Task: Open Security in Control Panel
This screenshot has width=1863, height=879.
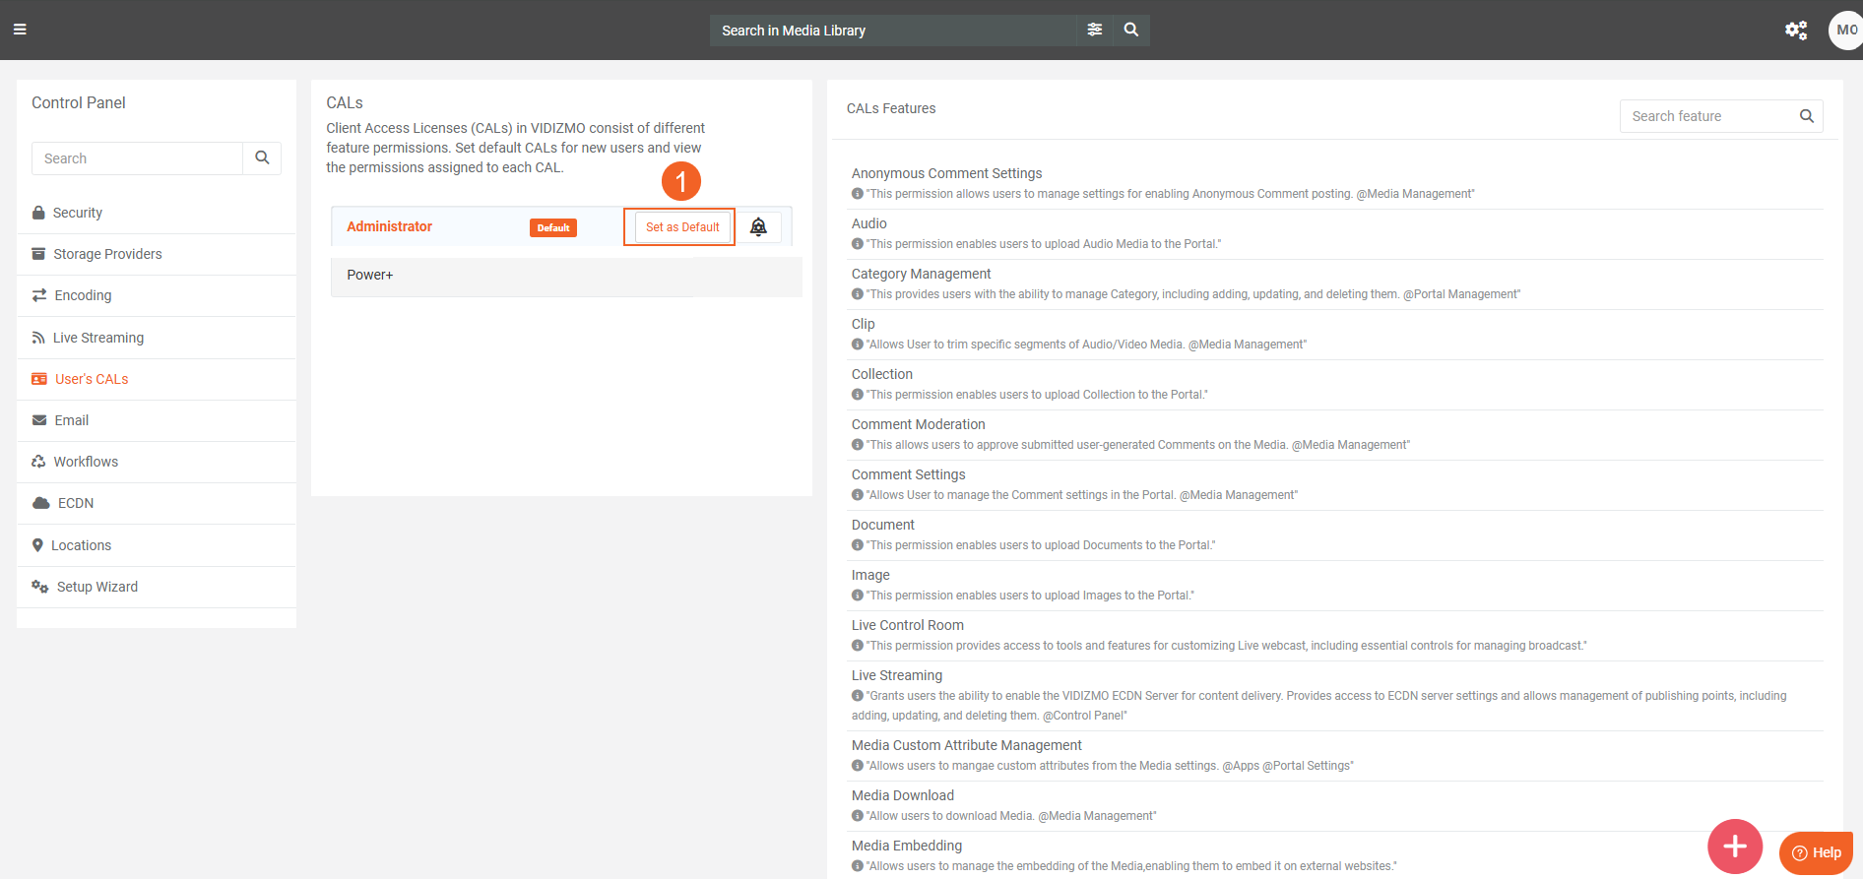Action: point(77,213)
